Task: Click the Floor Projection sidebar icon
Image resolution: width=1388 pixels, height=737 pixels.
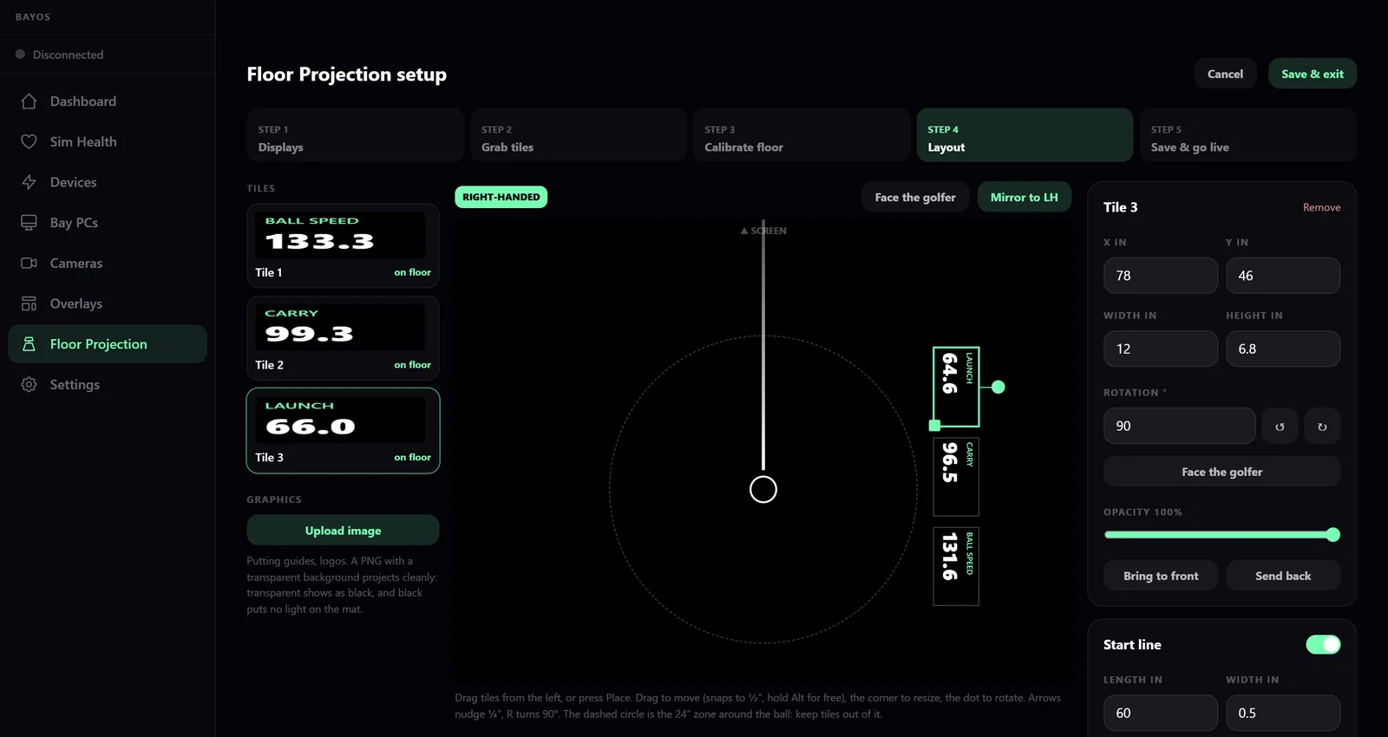Action: pyautogui.click(x=29, y=344)
